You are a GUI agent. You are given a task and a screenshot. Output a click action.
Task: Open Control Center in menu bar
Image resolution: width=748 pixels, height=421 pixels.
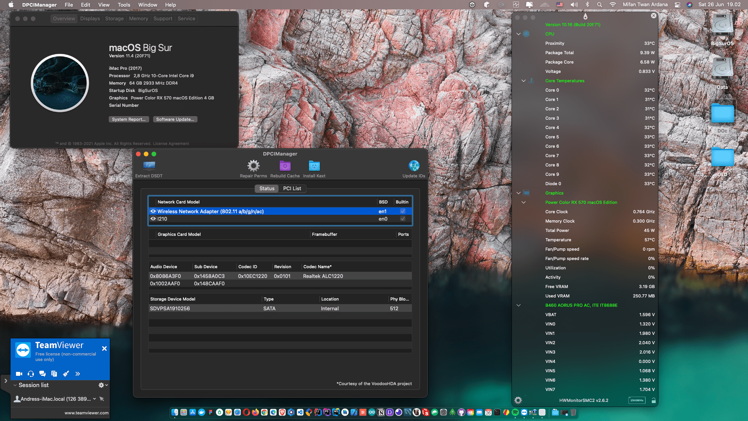[677, 5]
